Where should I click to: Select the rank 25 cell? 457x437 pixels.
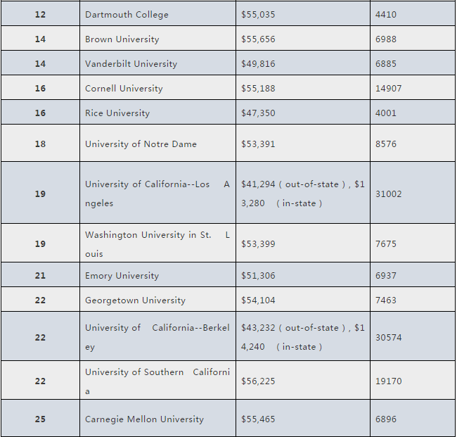pyautogui.click(x=40, y=419)
